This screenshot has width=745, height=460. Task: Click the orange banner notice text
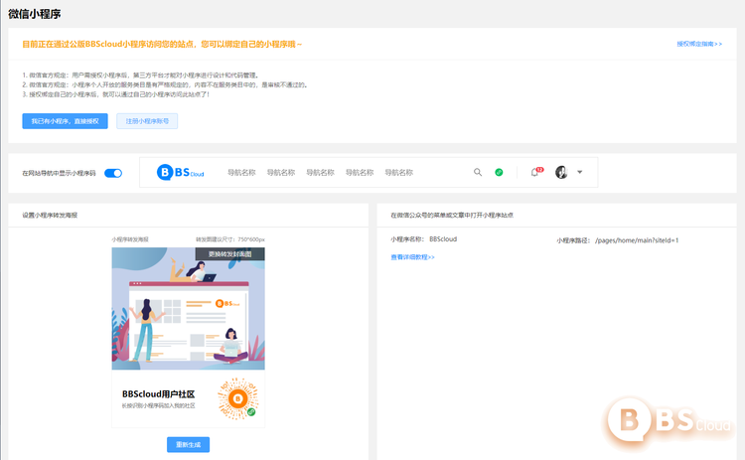pos(162,44)
